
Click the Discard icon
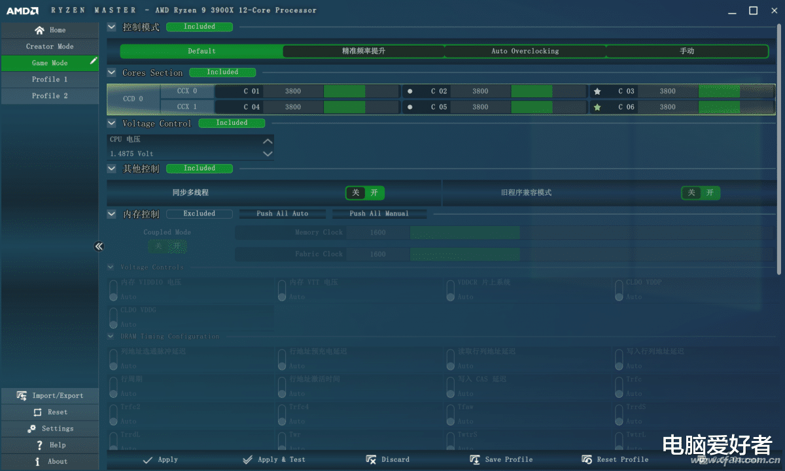tap(371, 460)
